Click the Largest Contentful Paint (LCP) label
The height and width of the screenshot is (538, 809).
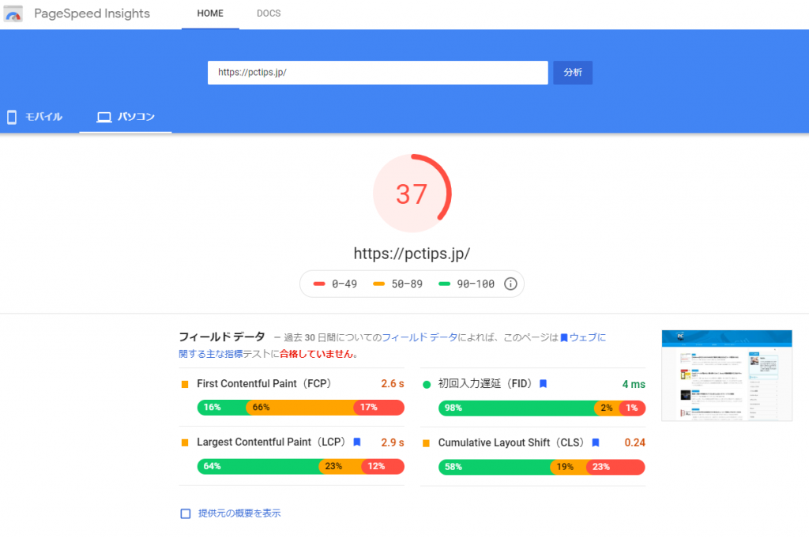click(x=272, y=442)
